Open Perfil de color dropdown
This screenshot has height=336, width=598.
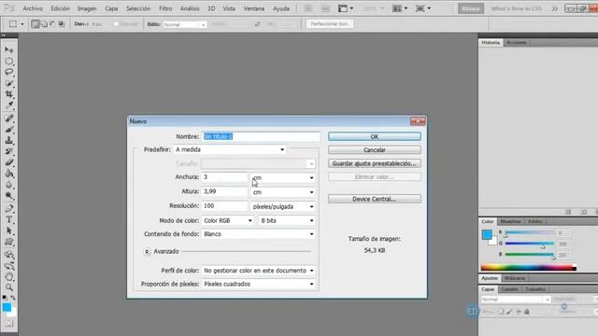(259, 271)
